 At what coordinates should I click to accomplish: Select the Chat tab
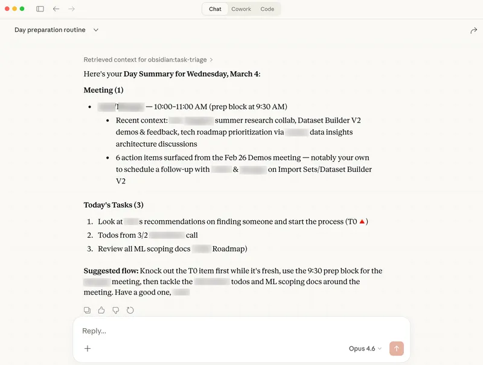(x=215, y=9)
